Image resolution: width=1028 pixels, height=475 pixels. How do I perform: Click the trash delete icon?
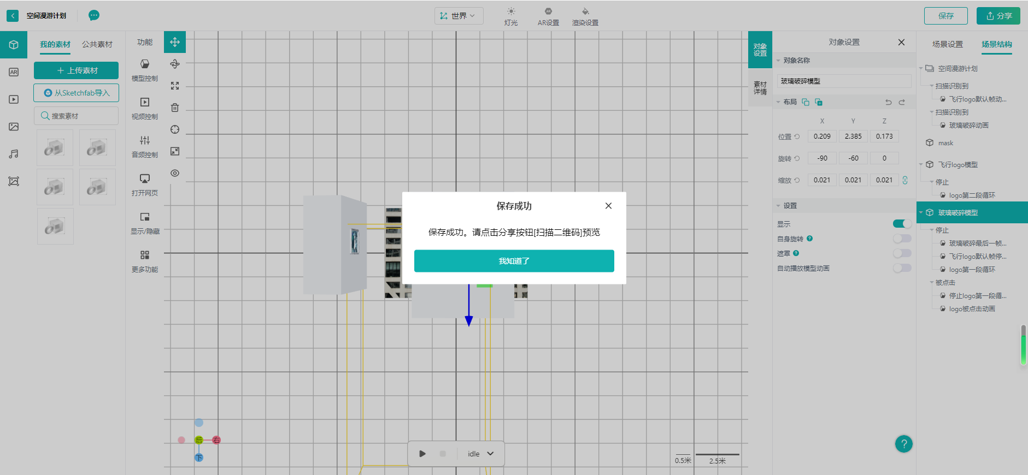click(175, 108)
